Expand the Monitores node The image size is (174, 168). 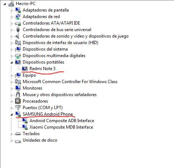(12, 89)
